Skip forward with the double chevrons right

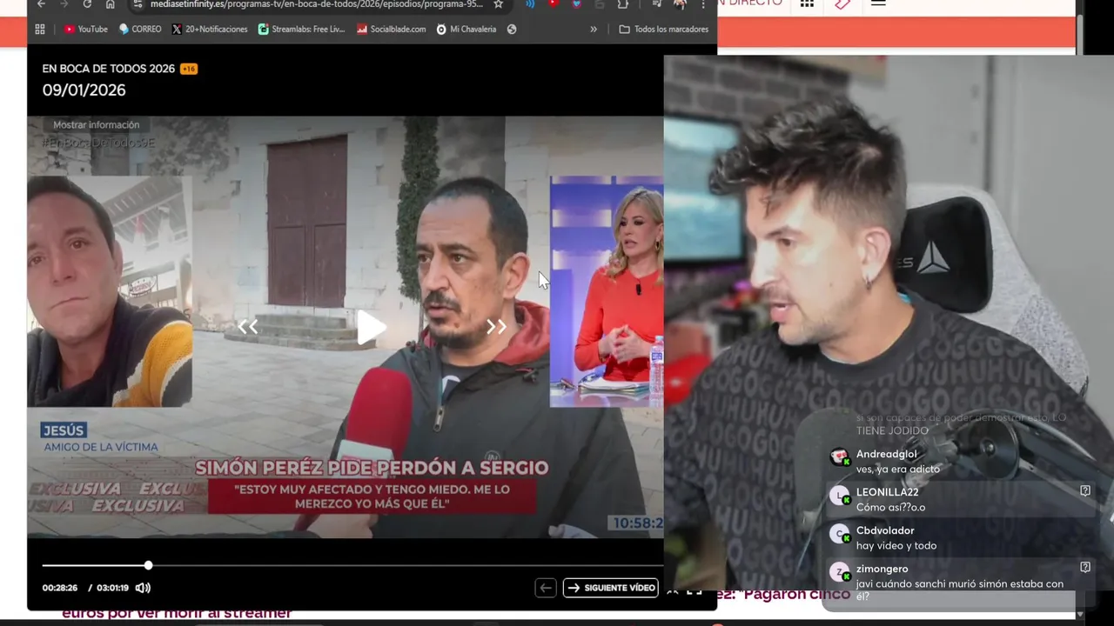tap(496, 327)
